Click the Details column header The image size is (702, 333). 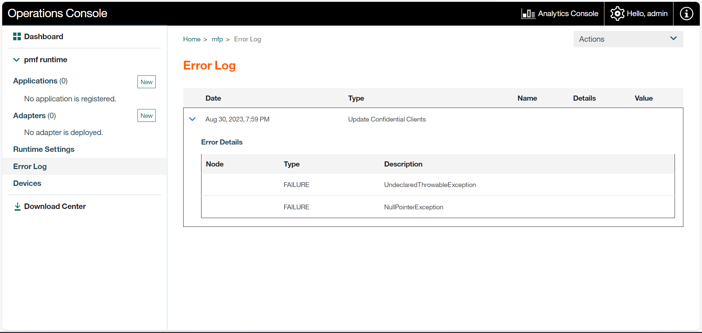click(x=584, y=98)
